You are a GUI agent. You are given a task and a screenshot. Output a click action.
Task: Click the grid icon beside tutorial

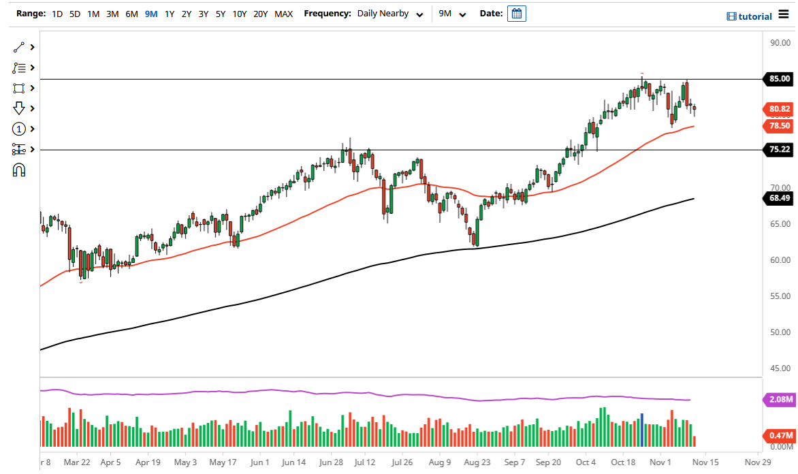click(x=732, y=16)
